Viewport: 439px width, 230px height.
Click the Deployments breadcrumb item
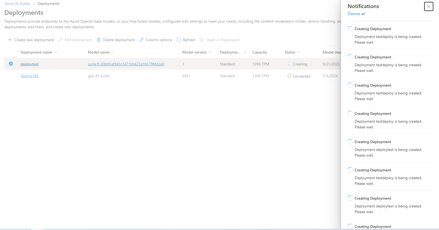coord(49,3)
